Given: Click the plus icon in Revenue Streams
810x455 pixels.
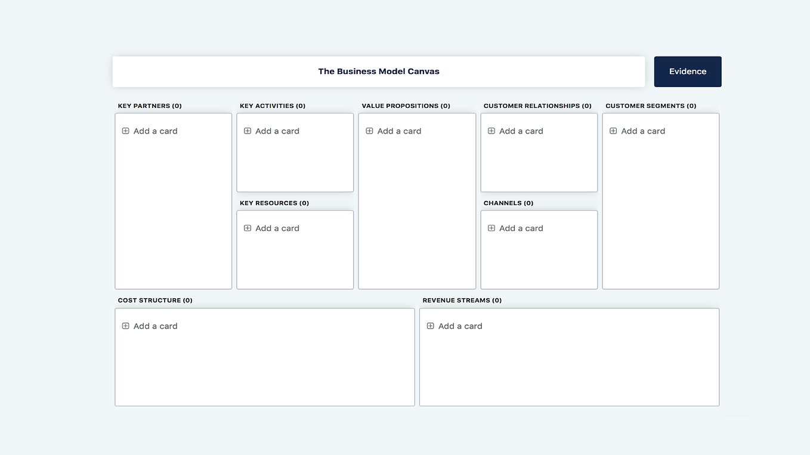Looking at the screenshot, I should [x=430, y=326].
